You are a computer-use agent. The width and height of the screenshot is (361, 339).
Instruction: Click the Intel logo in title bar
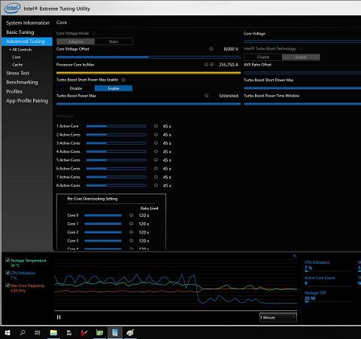13,8
